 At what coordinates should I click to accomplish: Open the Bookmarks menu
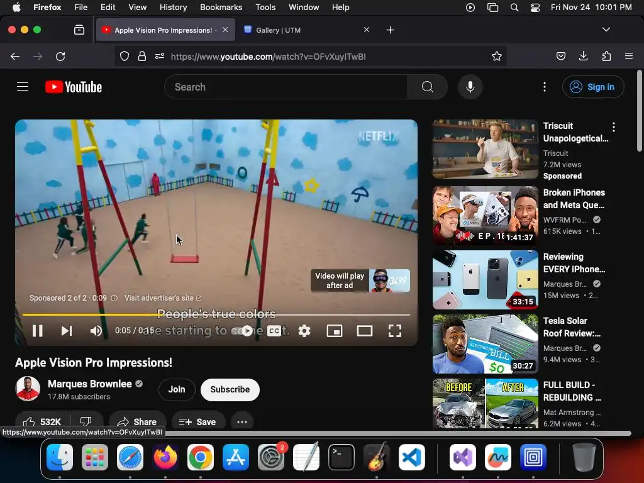coord(221,7)
